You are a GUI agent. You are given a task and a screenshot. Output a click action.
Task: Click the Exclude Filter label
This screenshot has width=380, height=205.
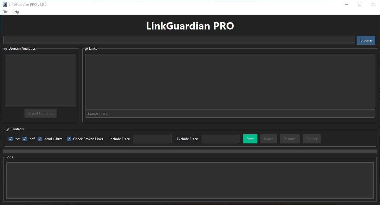pyautogui.click(x=187, y=139)
